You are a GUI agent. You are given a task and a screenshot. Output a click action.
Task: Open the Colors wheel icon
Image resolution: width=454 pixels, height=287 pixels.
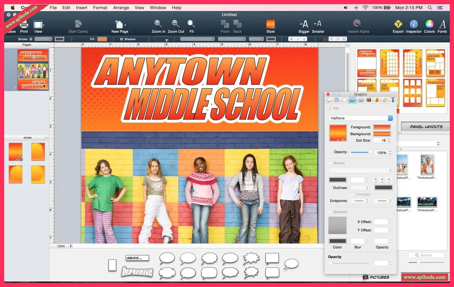[x=429, y=25]
